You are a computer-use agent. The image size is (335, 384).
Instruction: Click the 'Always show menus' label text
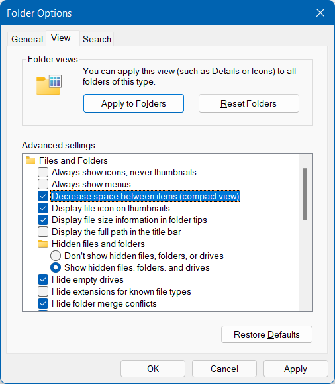click(91, 184)
